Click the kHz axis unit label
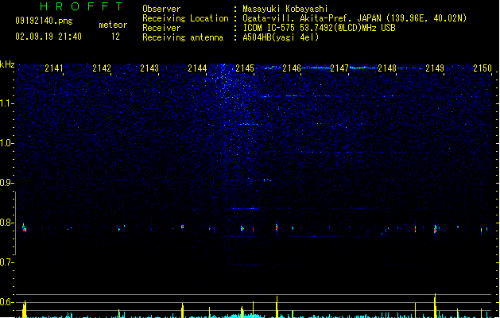The width and height of the screenshot is (500, 318). click(x=7, y=64)
